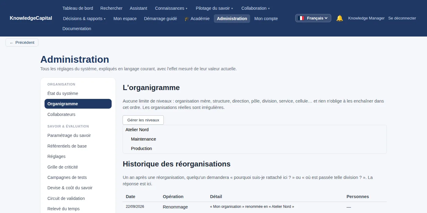Open Paramétrage du savoir
427x213 pixels.
pyautogui.click(x=78, y=135)
